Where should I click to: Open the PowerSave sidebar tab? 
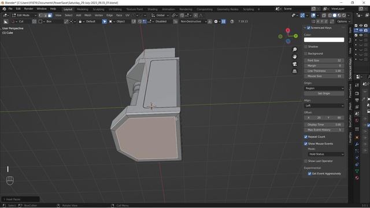coord(350,91)
